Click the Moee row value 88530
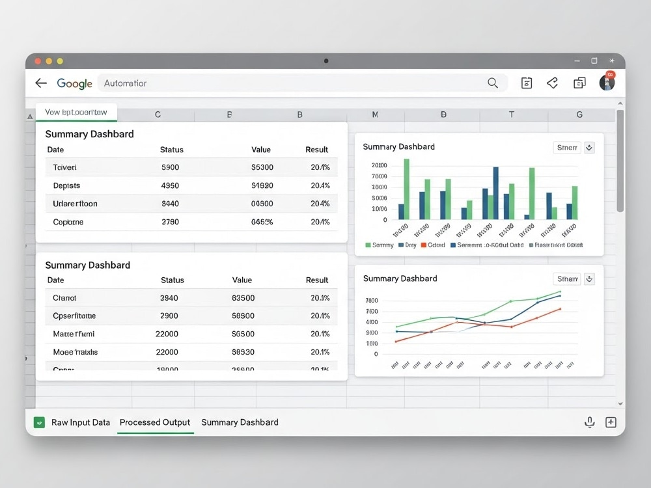The height and width of the screenshot is (488, 651). pos(243,352)
